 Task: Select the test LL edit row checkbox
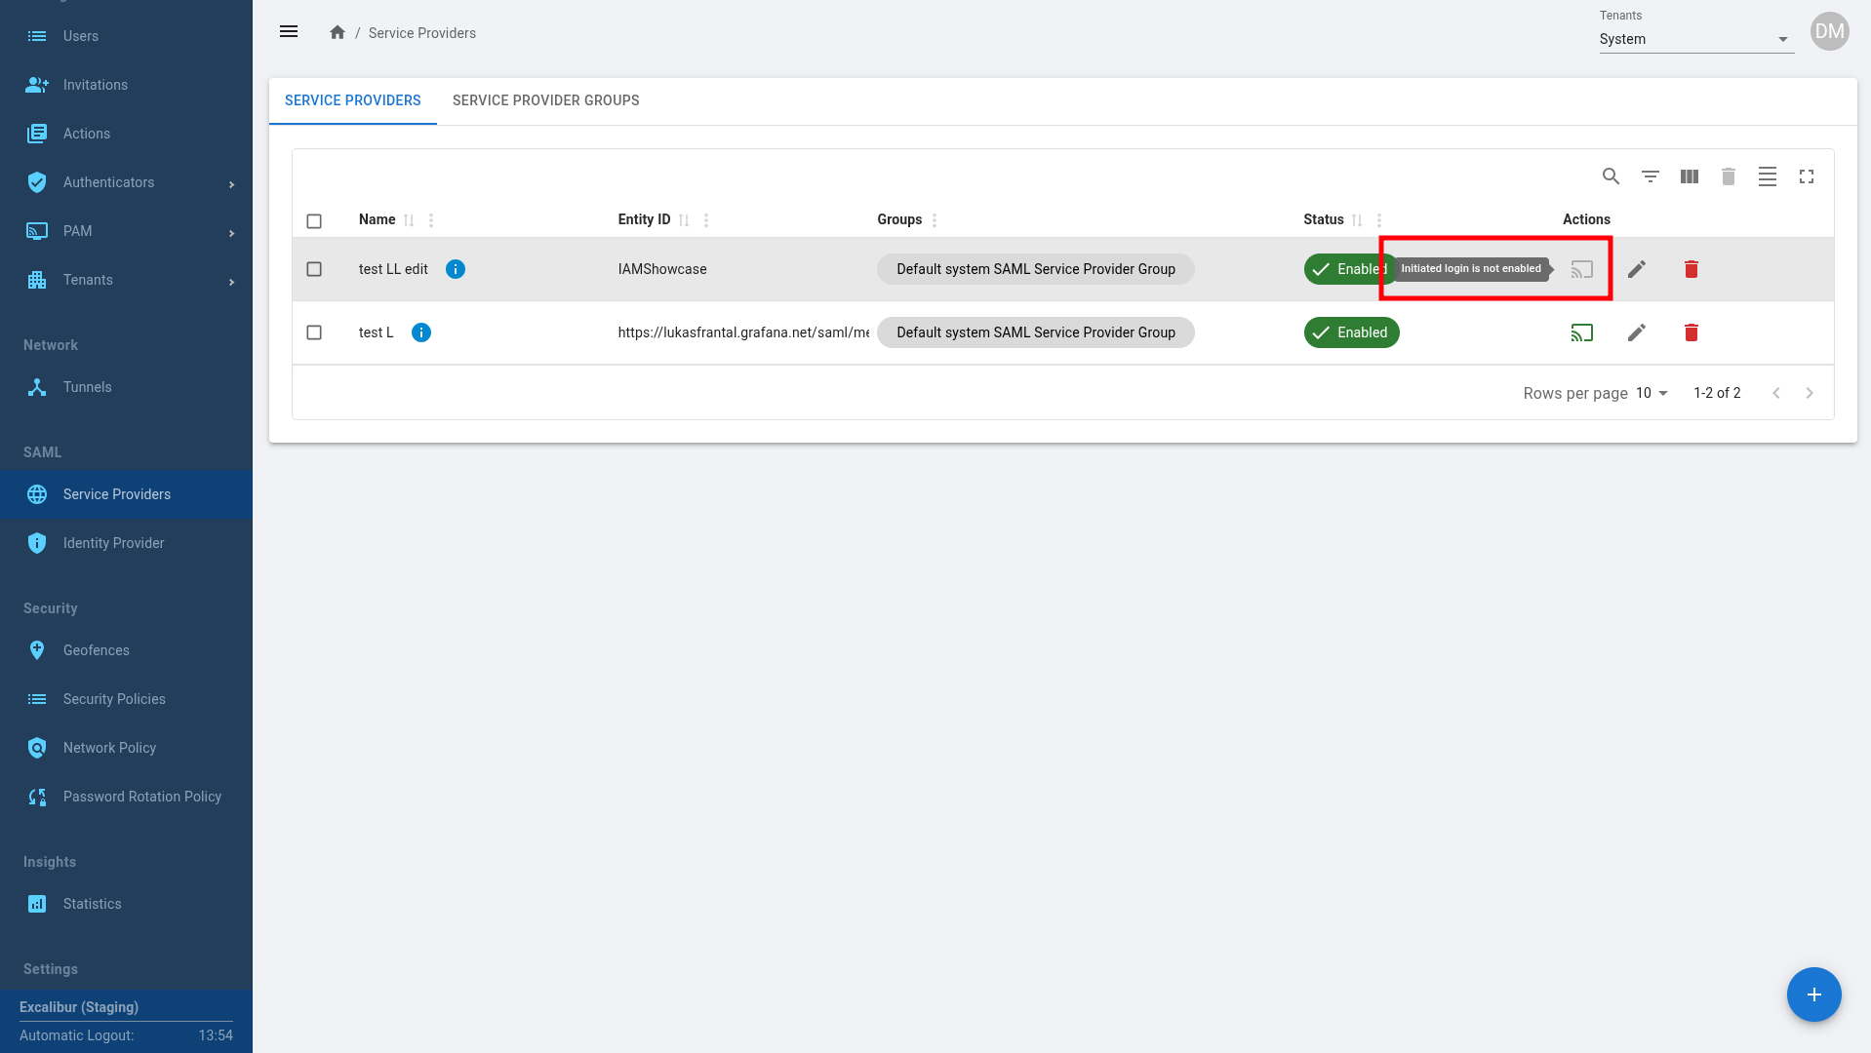(x=314, y=269)
